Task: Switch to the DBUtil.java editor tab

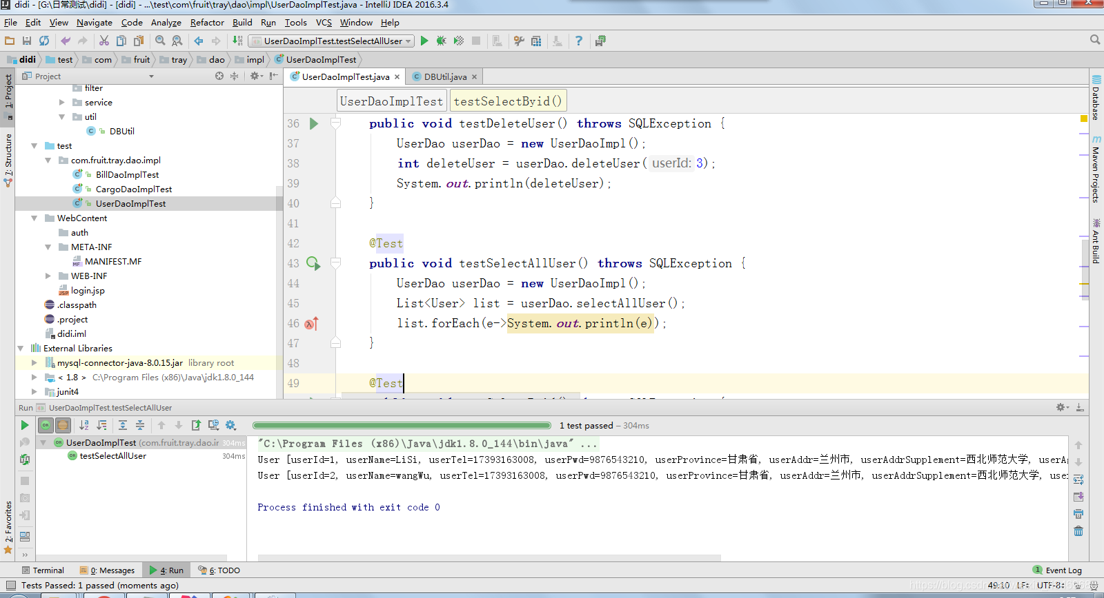Action: tap(445, 76)
